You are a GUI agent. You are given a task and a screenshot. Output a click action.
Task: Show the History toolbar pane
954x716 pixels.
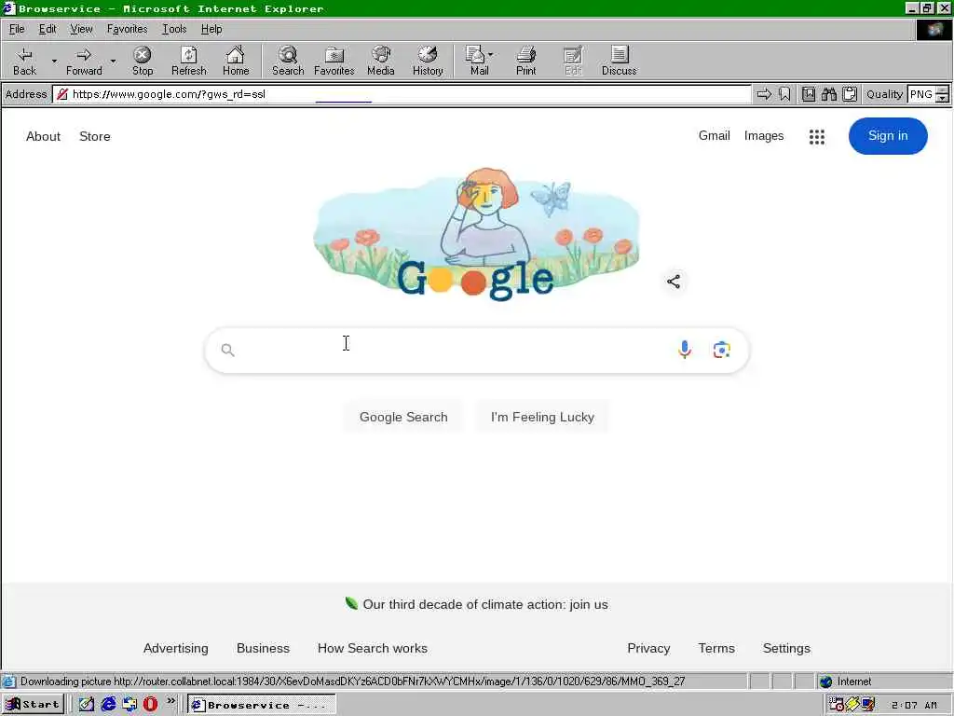coord(428,61)
